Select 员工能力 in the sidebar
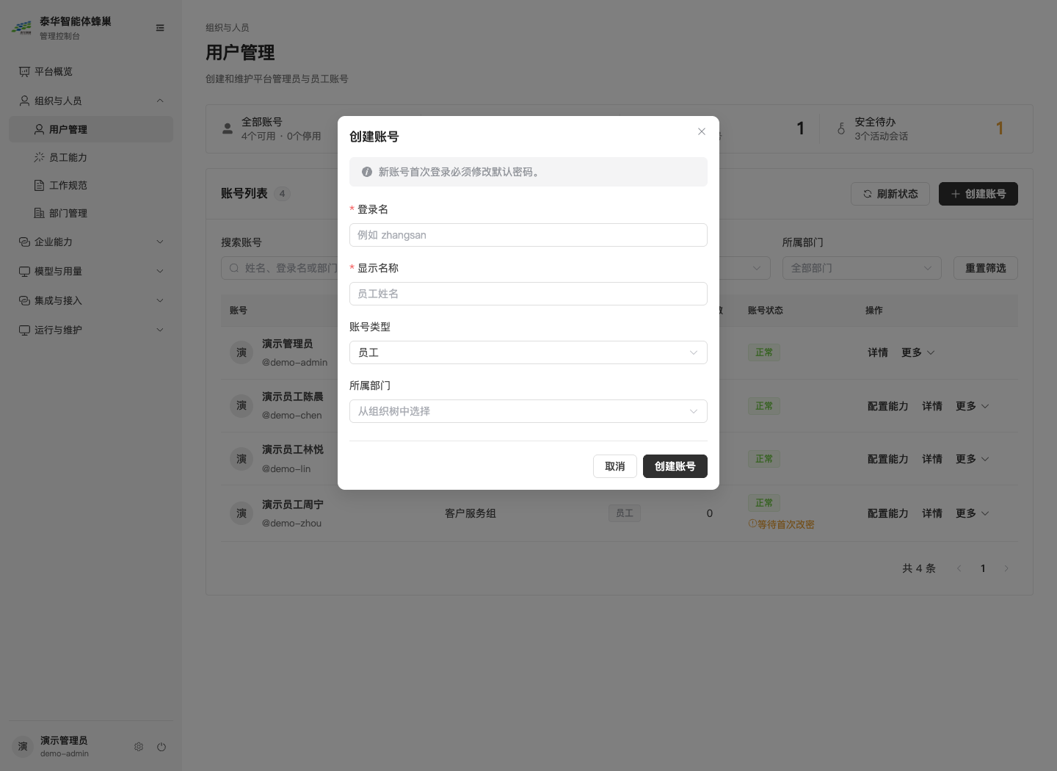Viewport: 1057px width, 771px height. point(91,157)
